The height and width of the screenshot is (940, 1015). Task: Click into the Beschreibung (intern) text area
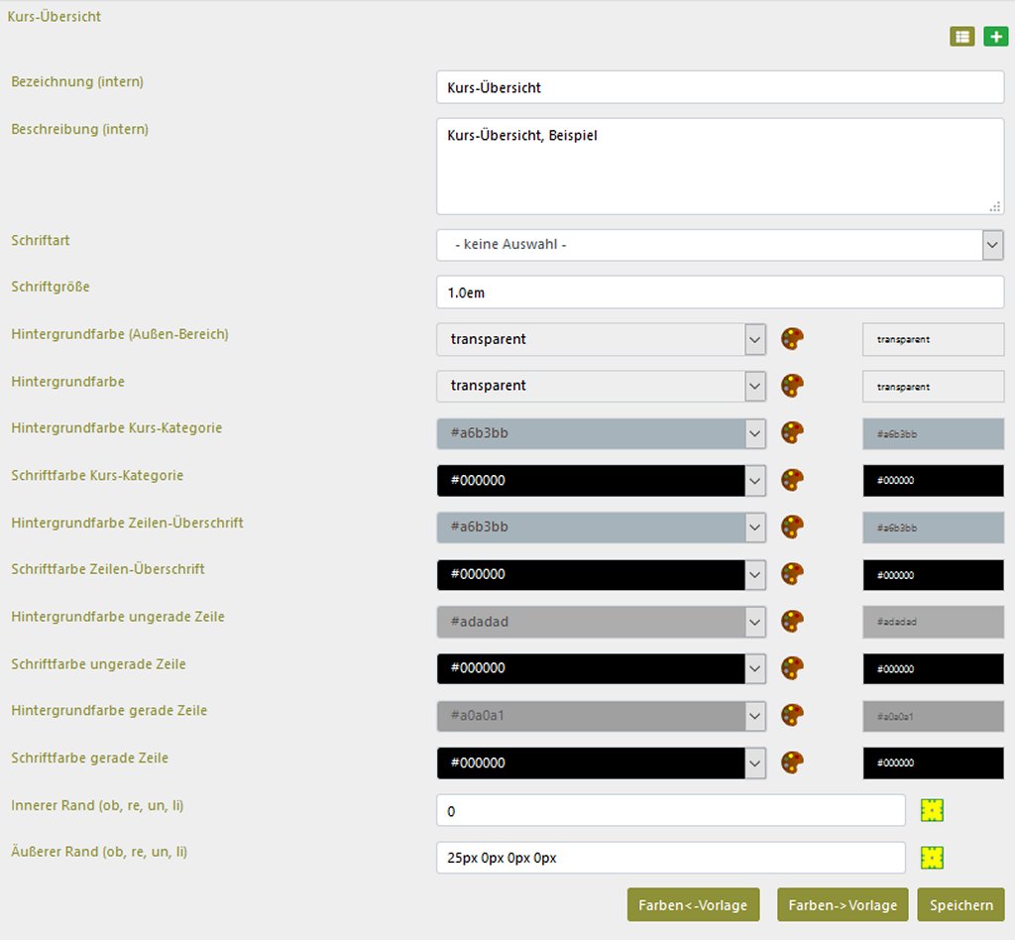720,167
